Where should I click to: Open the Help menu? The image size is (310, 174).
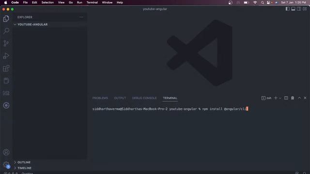pyautogui.click(x=120, y=2)
